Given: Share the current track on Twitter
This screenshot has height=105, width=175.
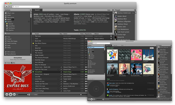Looking at the screenshot, I should tap(14, 63).
